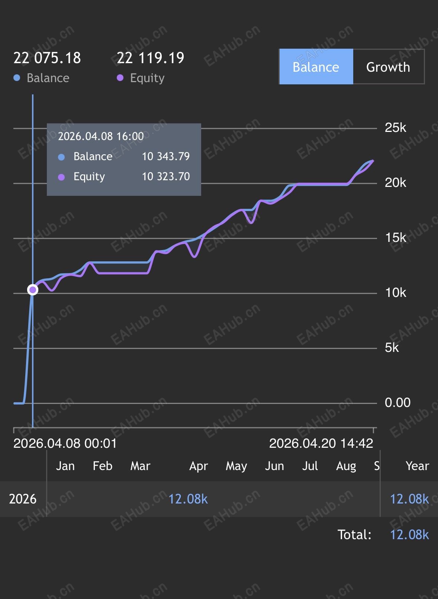438x599 pixels.
Task: Toggle the Balance legend dot
Action: (17, 78)
